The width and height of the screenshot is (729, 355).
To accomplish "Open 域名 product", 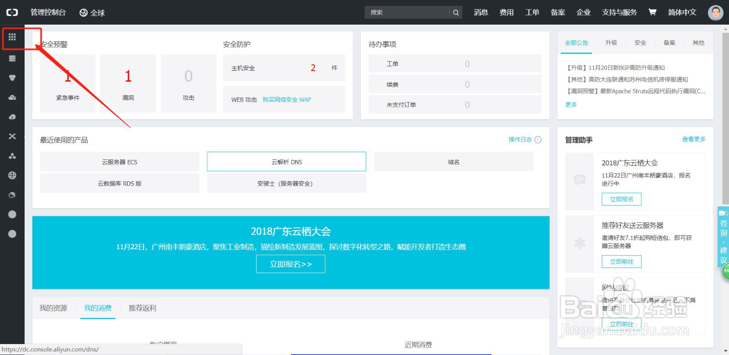I will click(454, 162).
